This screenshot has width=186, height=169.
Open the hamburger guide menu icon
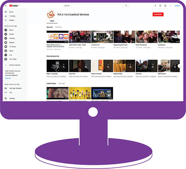(x=6, y=6)
